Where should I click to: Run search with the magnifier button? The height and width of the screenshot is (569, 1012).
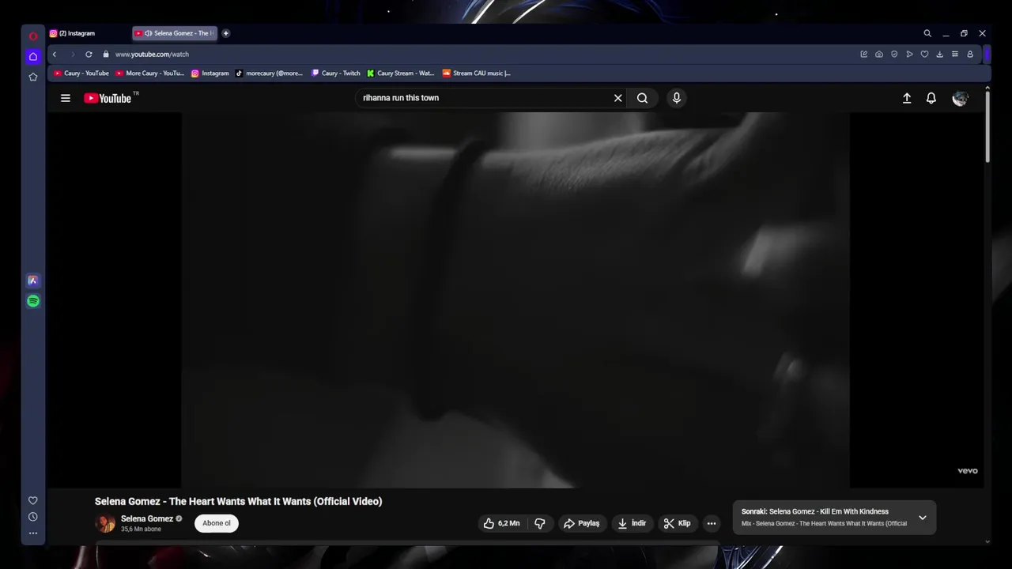[x=642, y=98]
